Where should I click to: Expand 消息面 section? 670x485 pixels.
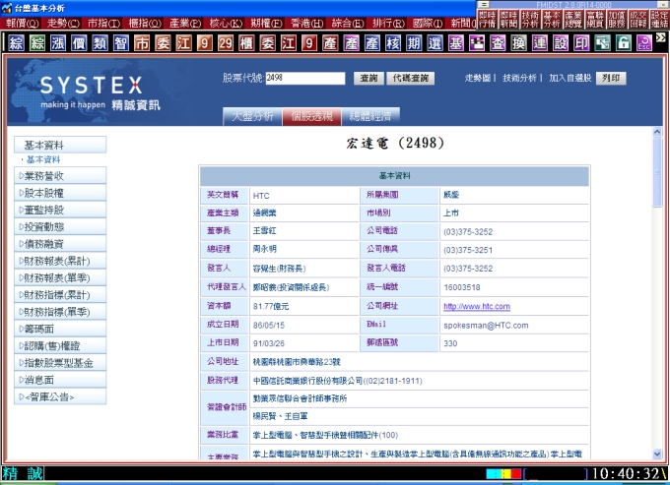point(60,380)
